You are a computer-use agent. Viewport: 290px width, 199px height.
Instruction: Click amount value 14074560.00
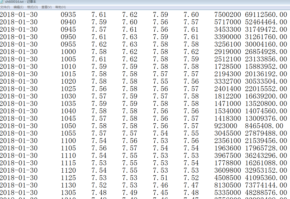click(x=266, y=111)
